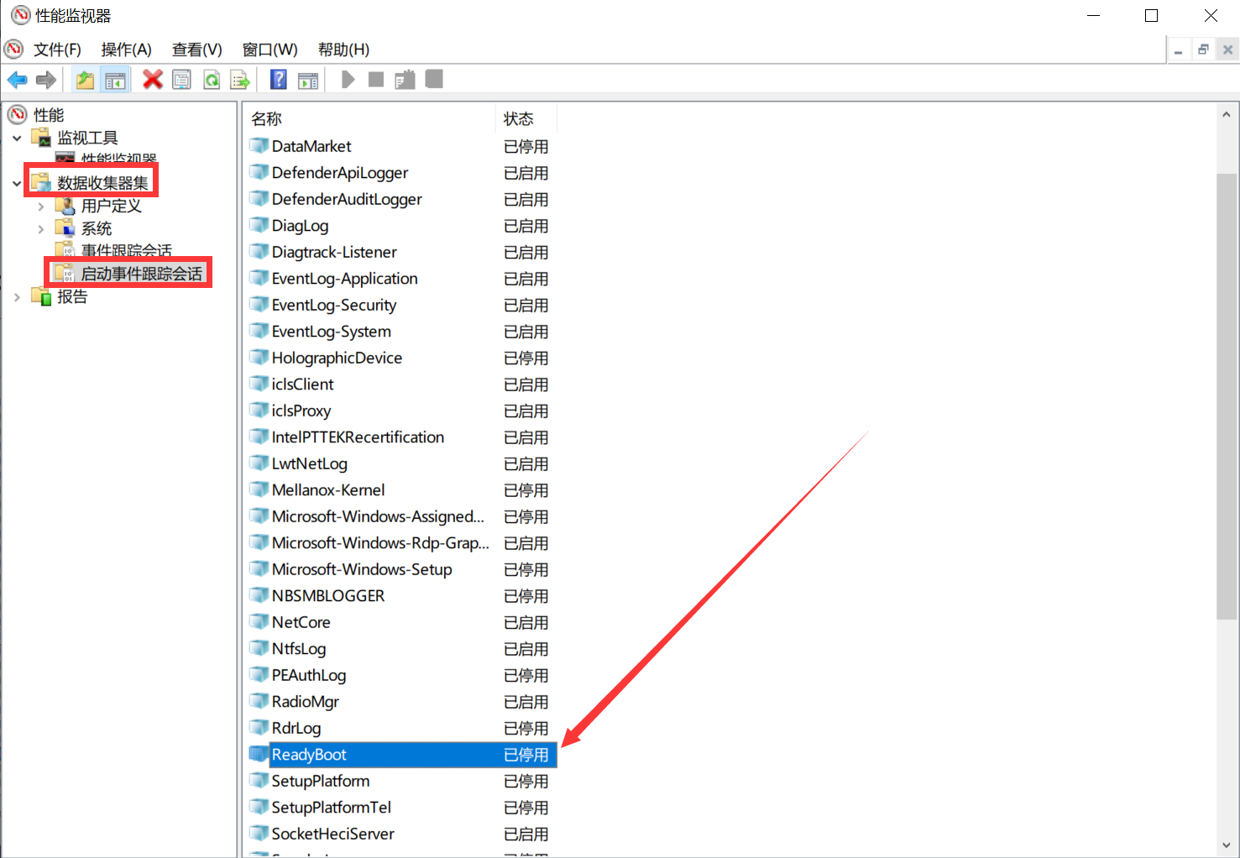This screenshot has width=1240, height=858.
Task: Collapse the 监视工具 tree node
Action: (x=17, y=138)
